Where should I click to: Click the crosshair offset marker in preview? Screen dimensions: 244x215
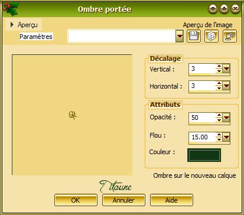click(x=73, y=115)
